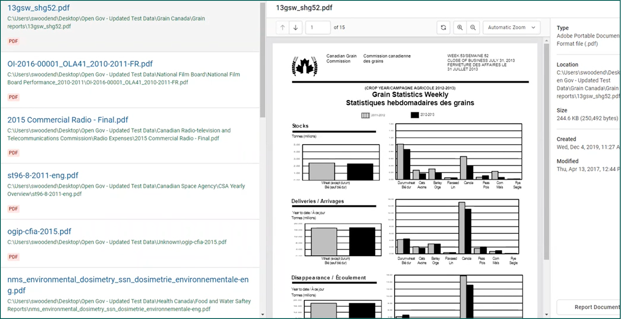The image size is (621, 319).
Task: Click the PDF badge under ogip-cfia-2015.pdf
Action: [x=13, y=257]
